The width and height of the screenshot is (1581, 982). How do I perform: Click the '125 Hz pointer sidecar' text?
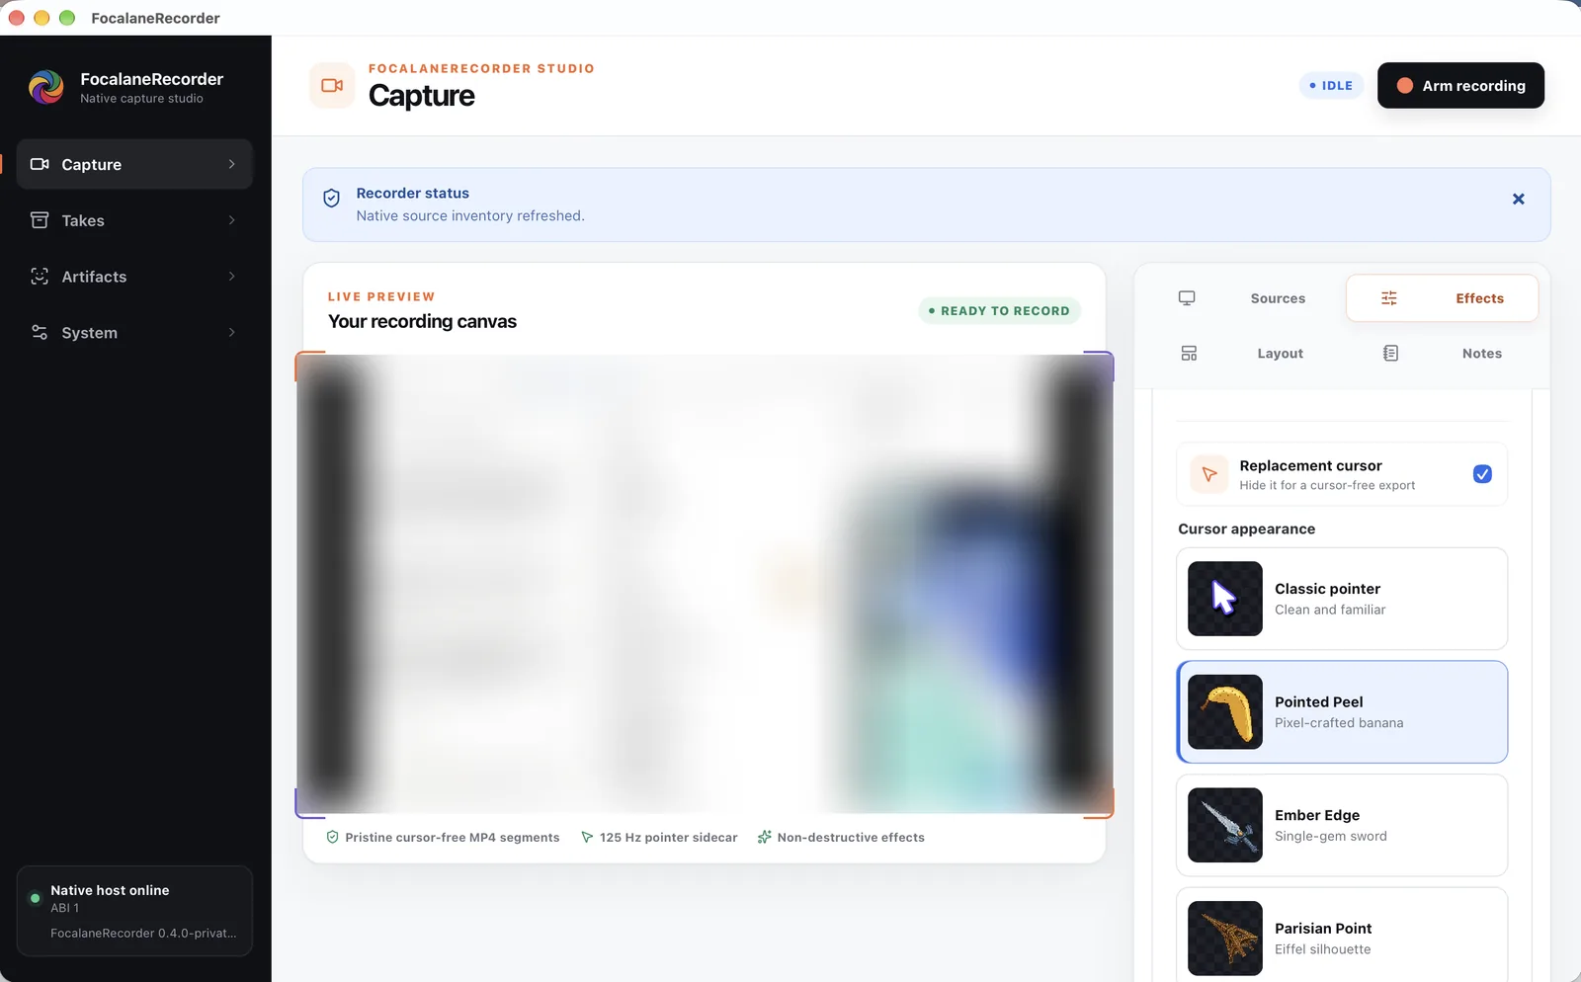tap(668, 837)
